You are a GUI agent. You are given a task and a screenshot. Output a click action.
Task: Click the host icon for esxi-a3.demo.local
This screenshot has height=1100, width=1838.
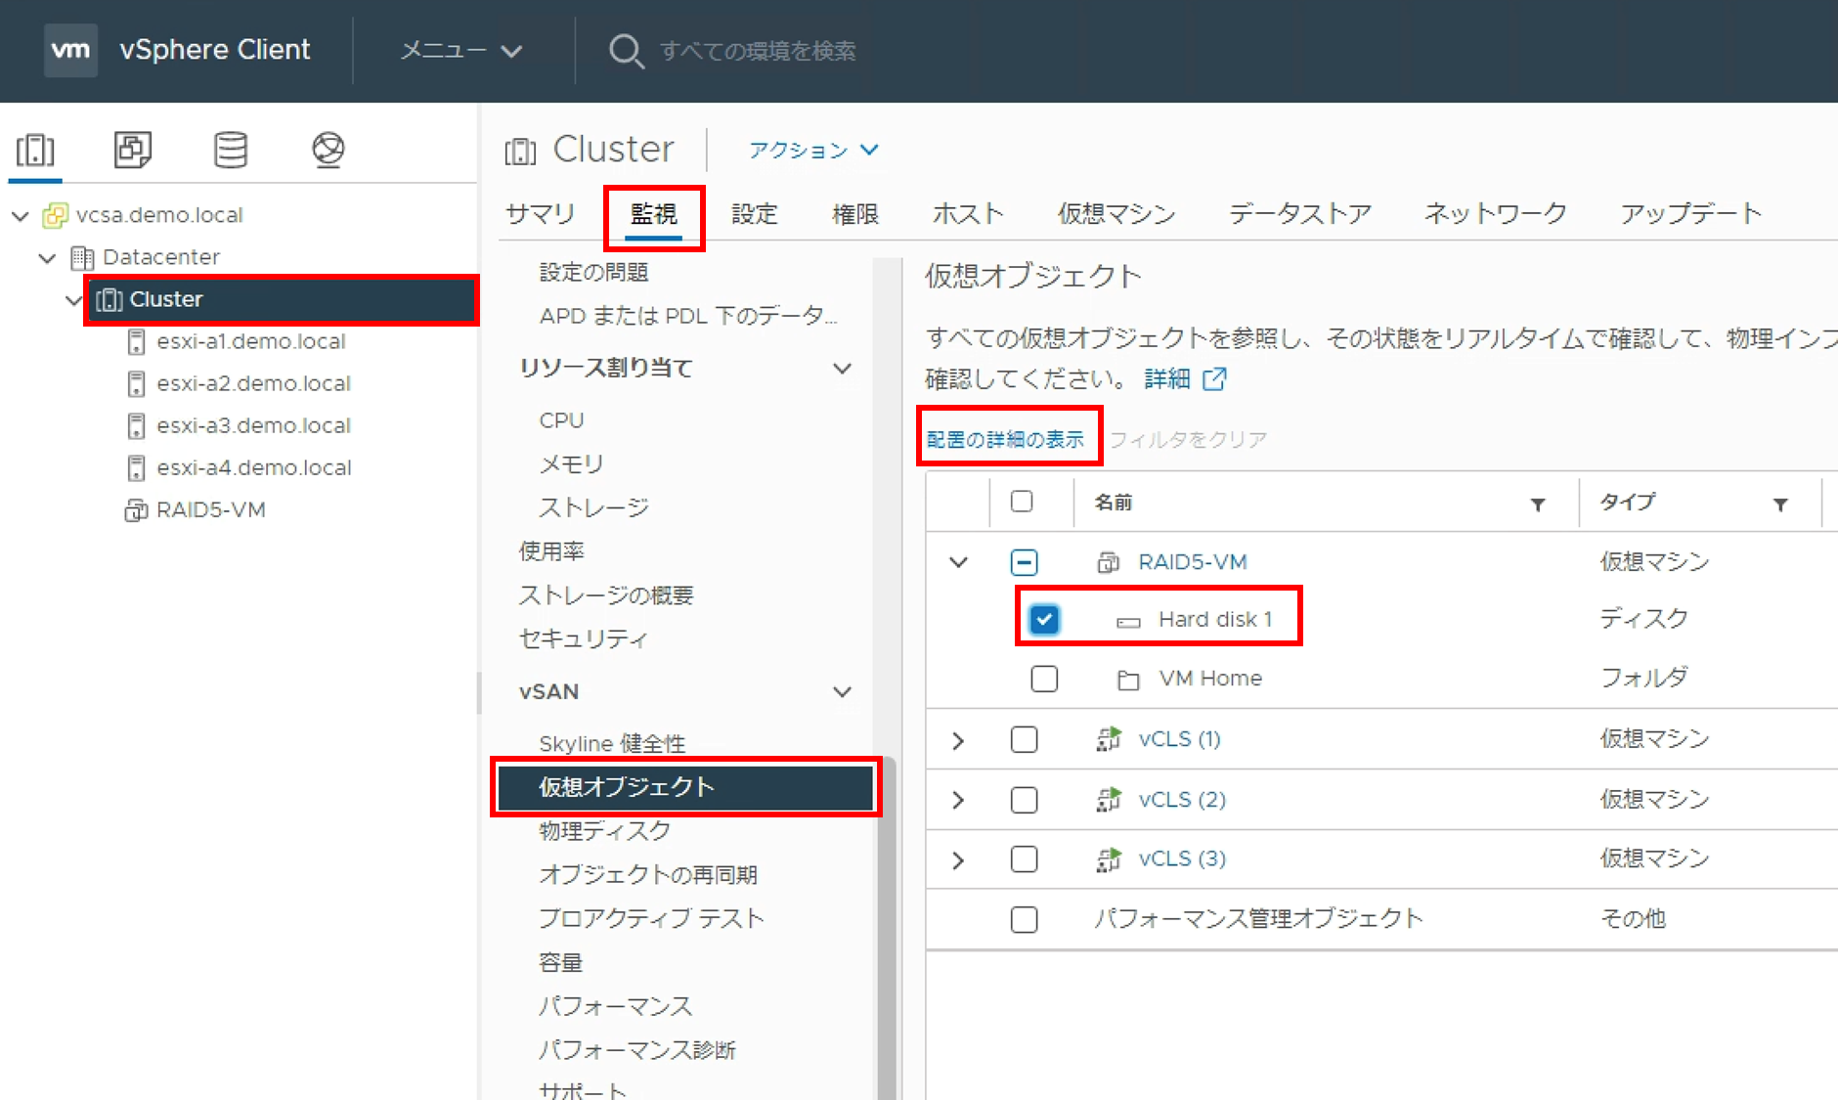(137, 425)
